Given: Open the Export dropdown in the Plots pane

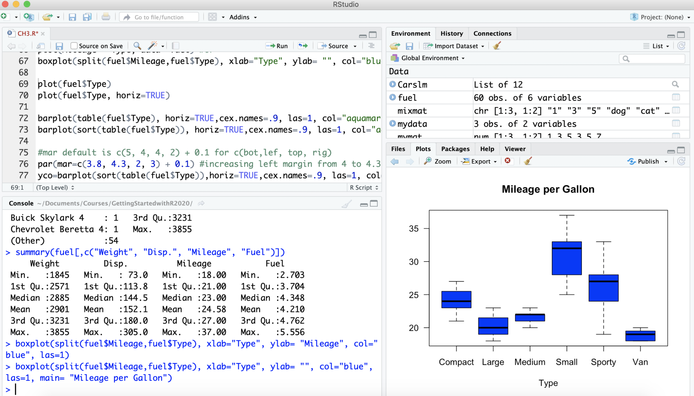Looking at the screenshot, I should (x=479, y=161).
